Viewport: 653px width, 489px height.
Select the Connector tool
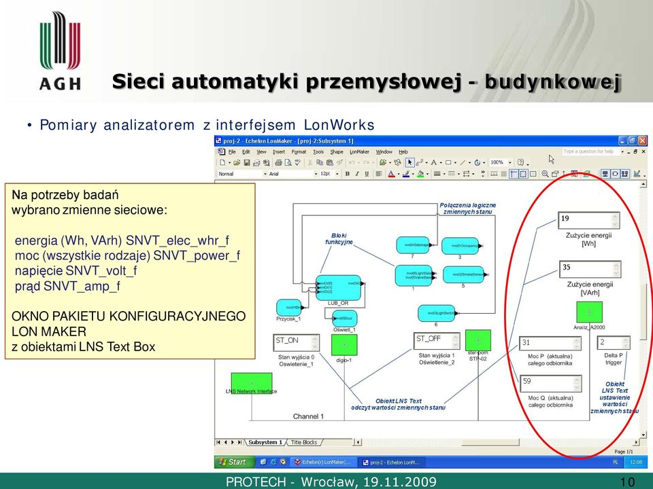(420, 162)
